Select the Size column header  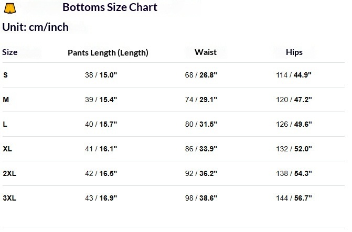10,52
